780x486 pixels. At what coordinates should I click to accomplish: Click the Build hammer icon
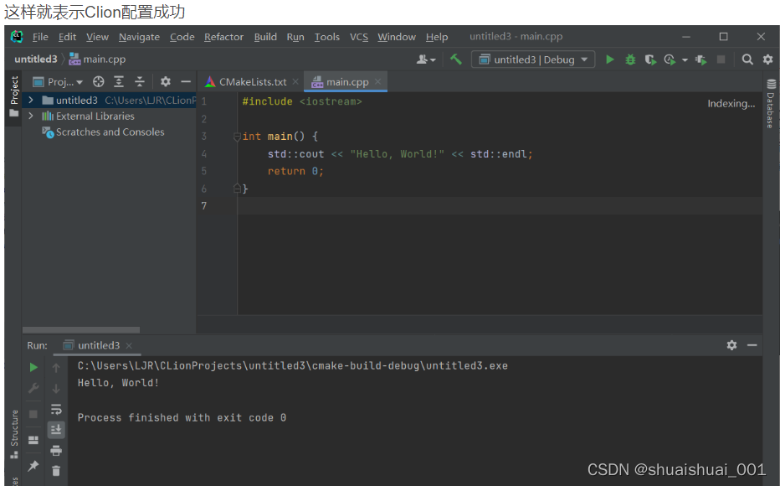pos(455,59)
